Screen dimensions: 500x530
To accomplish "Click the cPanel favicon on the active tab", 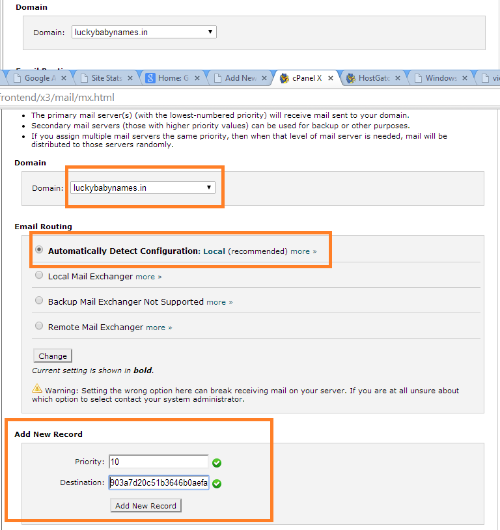I will (x=285, y=78).
